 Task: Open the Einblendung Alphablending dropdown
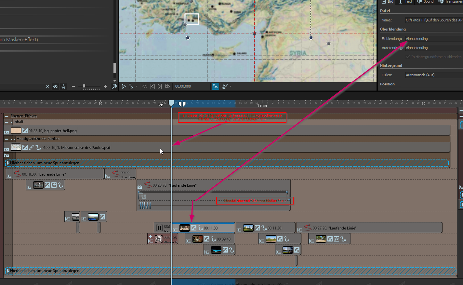[x=434, y=39]
